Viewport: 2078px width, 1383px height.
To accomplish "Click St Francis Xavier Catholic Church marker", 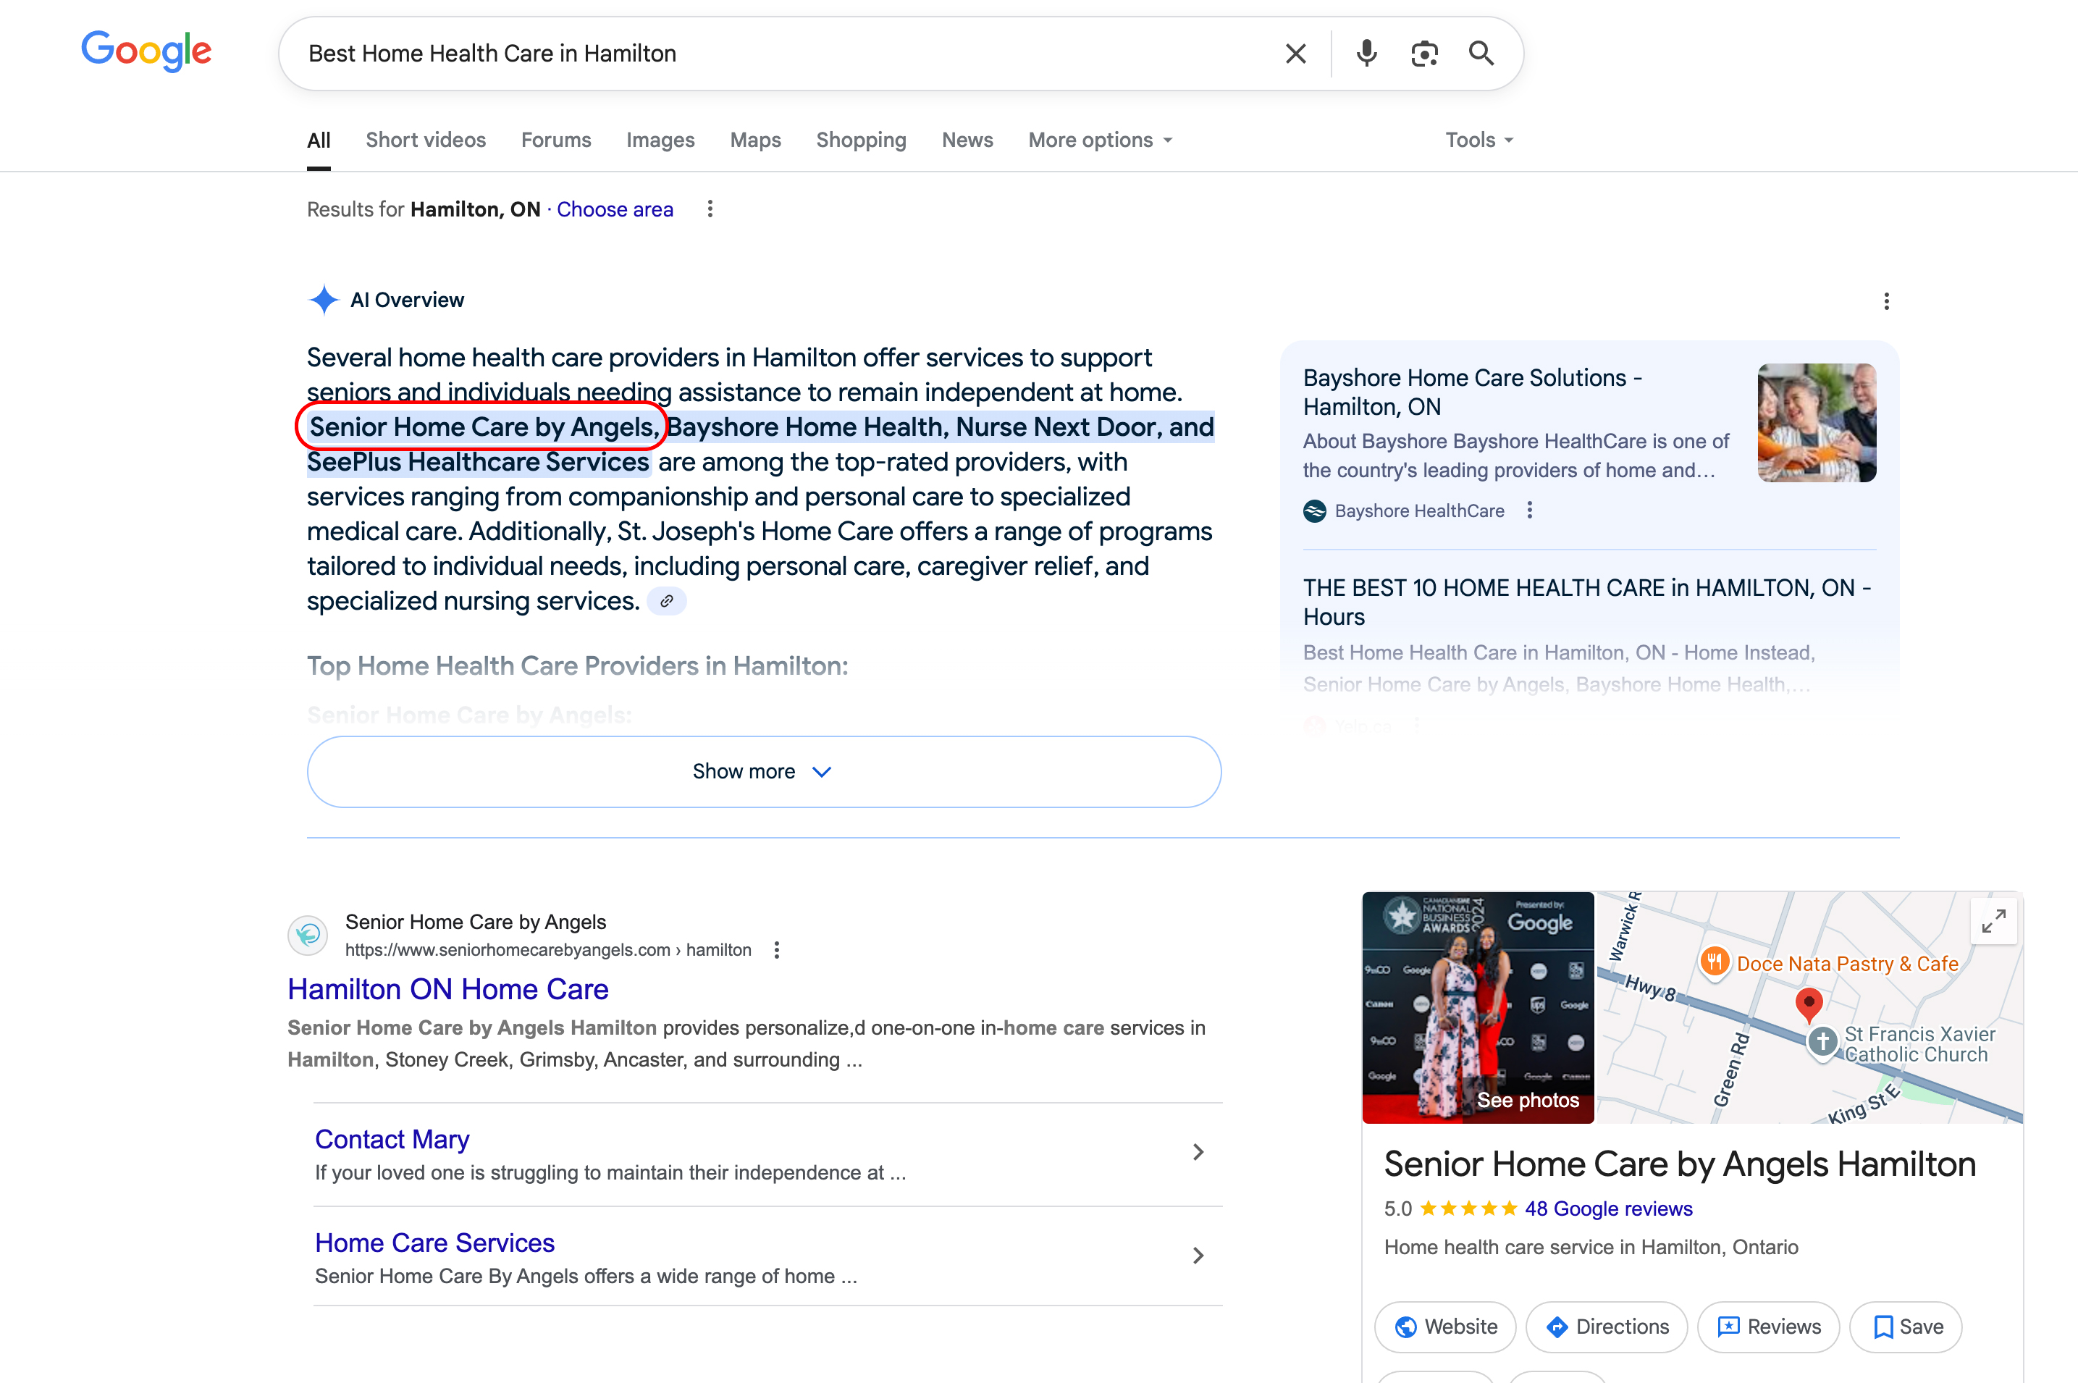I will click(x=1822, y=1042).
